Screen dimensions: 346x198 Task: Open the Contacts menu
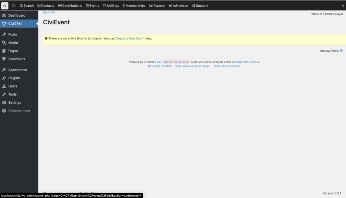point(46,6)
